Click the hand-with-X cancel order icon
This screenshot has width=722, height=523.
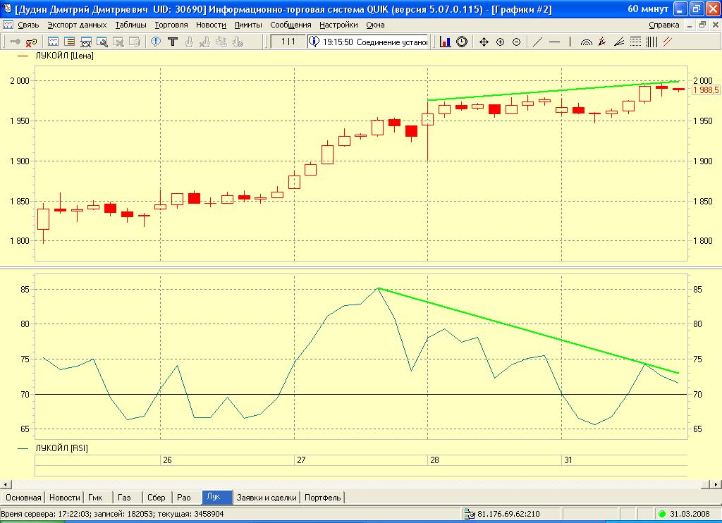[x=205, y=42]
